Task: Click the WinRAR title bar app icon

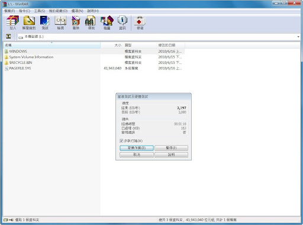Action: click(5, 4)
